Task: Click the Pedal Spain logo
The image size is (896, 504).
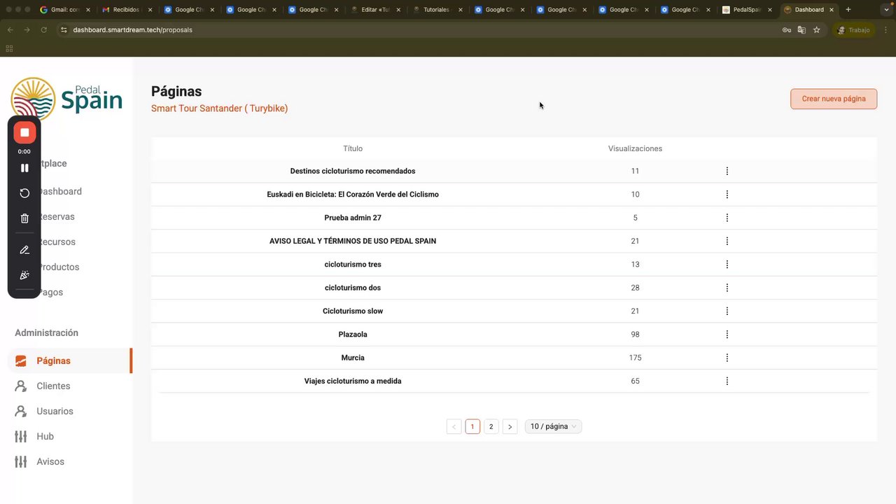Action: point(66,100)
